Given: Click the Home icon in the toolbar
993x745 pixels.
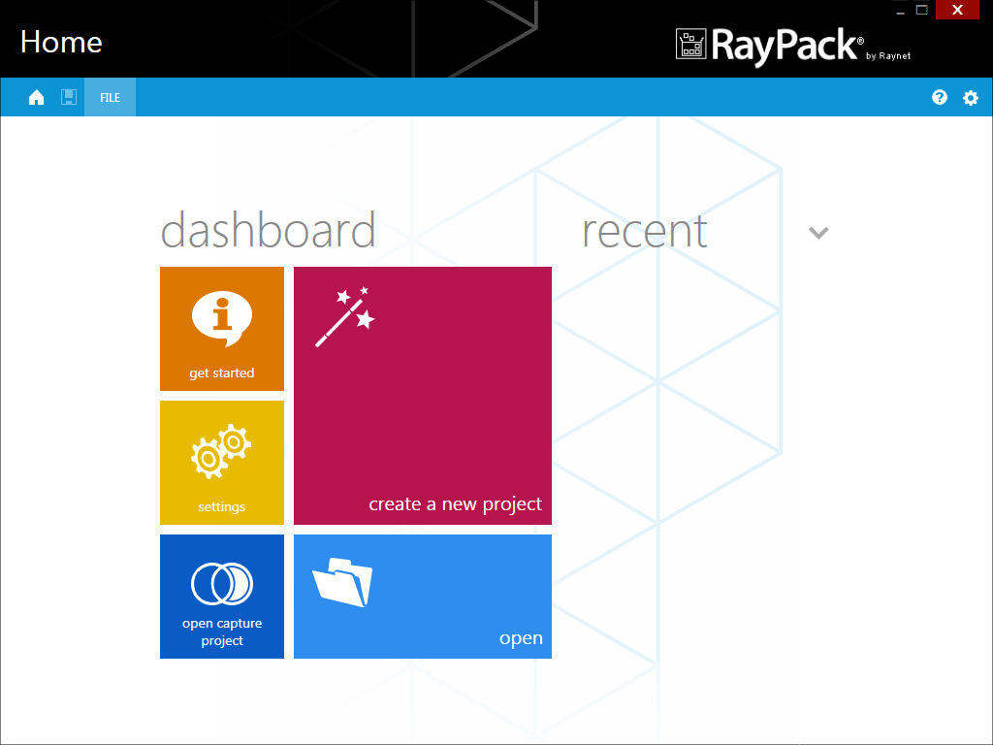Looking at the screenshot, I should (x=36, y=97).
